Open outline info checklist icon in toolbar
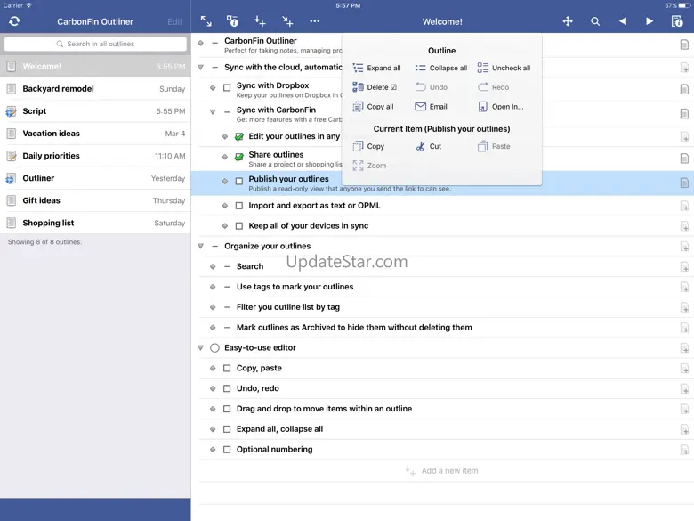The image size is (694, 521). 232,20
